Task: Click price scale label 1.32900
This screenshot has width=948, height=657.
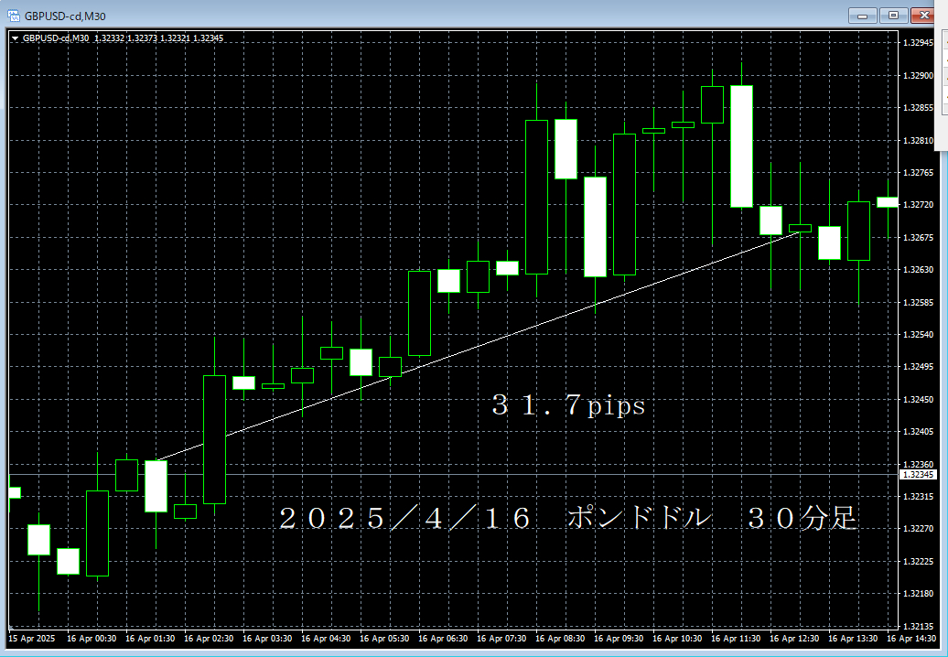Action: (918, 76)
